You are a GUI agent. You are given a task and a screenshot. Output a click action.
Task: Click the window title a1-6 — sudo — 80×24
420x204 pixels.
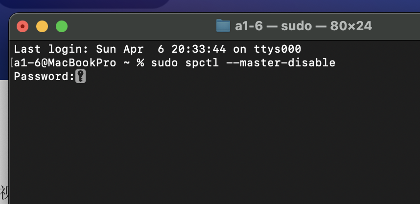[303, 26]
